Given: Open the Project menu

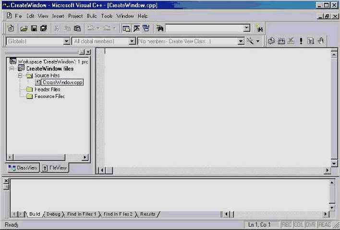Looking at the screenshot, I should coord(75,16).
